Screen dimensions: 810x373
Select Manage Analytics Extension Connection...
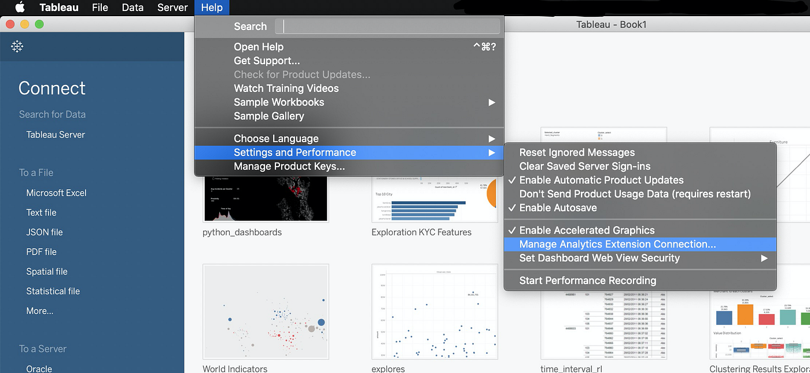click(x=640, y=245)
